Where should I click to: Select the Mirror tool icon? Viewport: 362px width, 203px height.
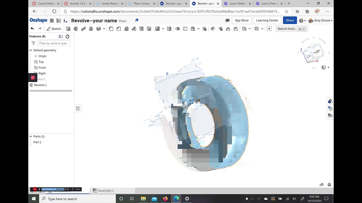point(169,29)
